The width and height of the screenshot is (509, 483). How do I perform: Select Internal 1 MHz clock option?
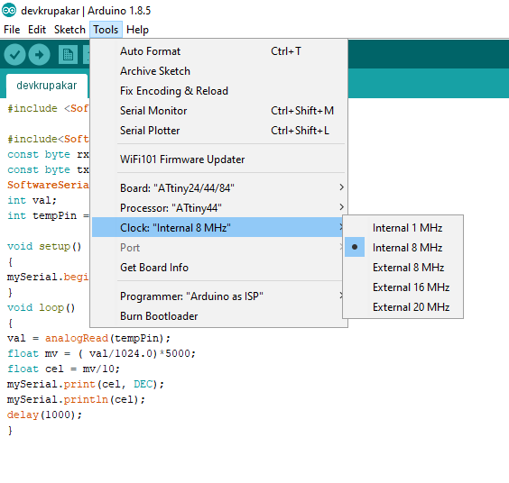(x=403, y=228)
